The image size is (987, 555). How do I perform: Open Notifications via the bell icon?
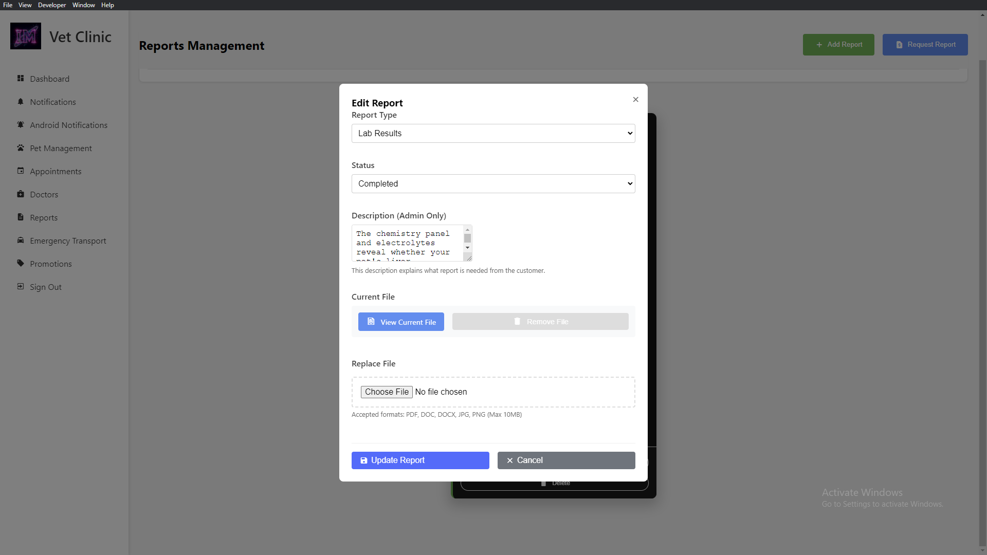tap(21, 102)
